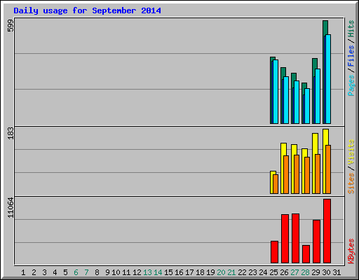Click the 183 axis maximum label
This screenshot has width=359, height=280.
click(x=11, y=133)
